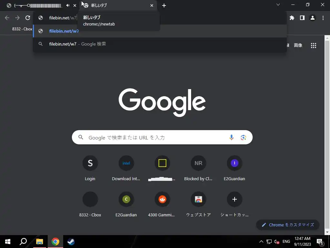Open the purple E2Guardian shortcut
330x248 pixels.
tap(234, 168)
